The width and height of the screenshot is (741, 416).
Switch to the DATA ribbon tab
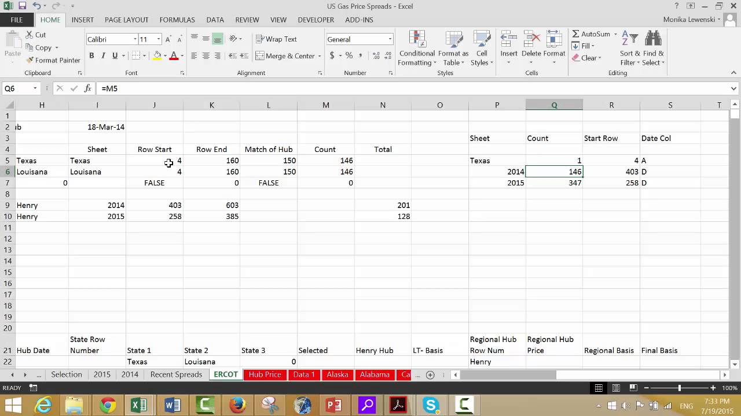click(x=215, y=20)
